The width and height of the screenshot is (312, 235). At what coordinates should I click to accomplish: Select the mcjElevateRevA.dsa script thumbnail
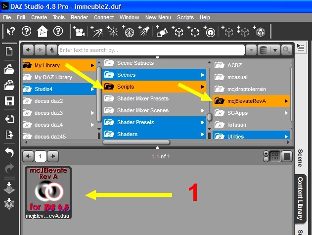coord(48,192)
